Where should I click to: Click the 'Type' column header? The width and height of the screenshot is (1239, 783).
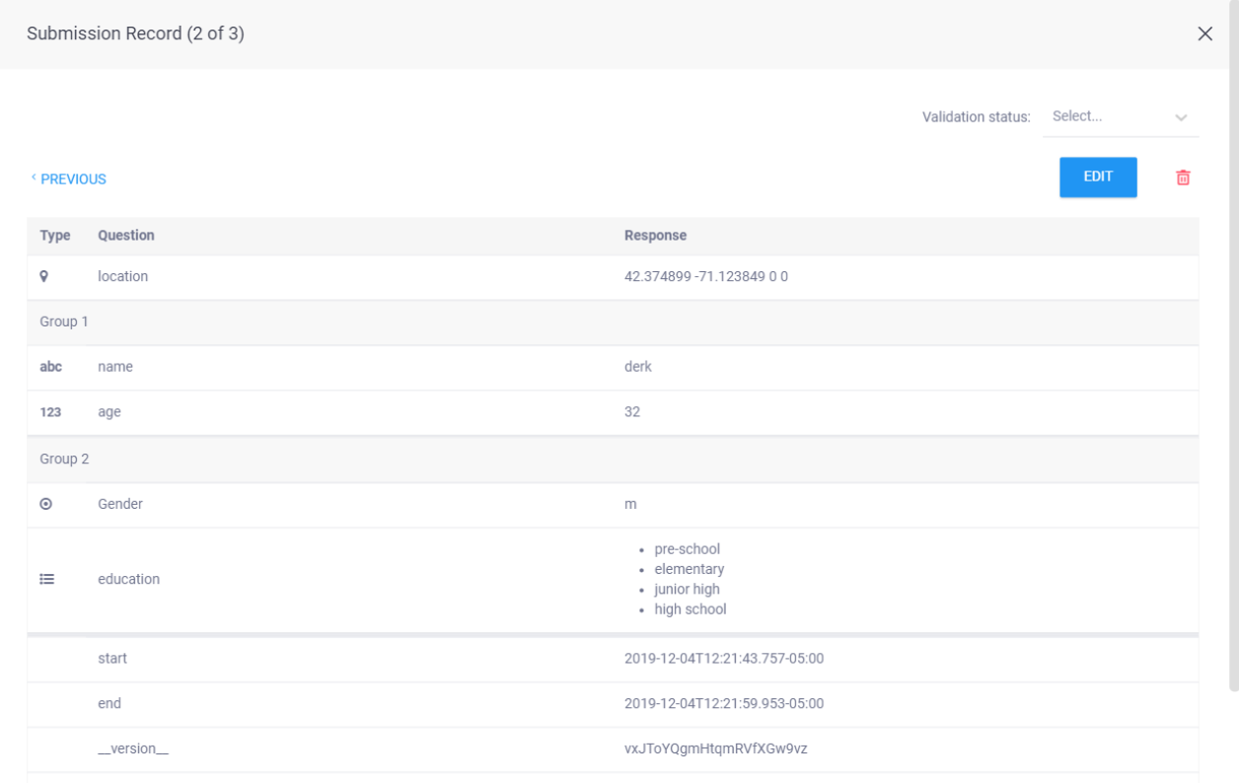pos(55,236)
